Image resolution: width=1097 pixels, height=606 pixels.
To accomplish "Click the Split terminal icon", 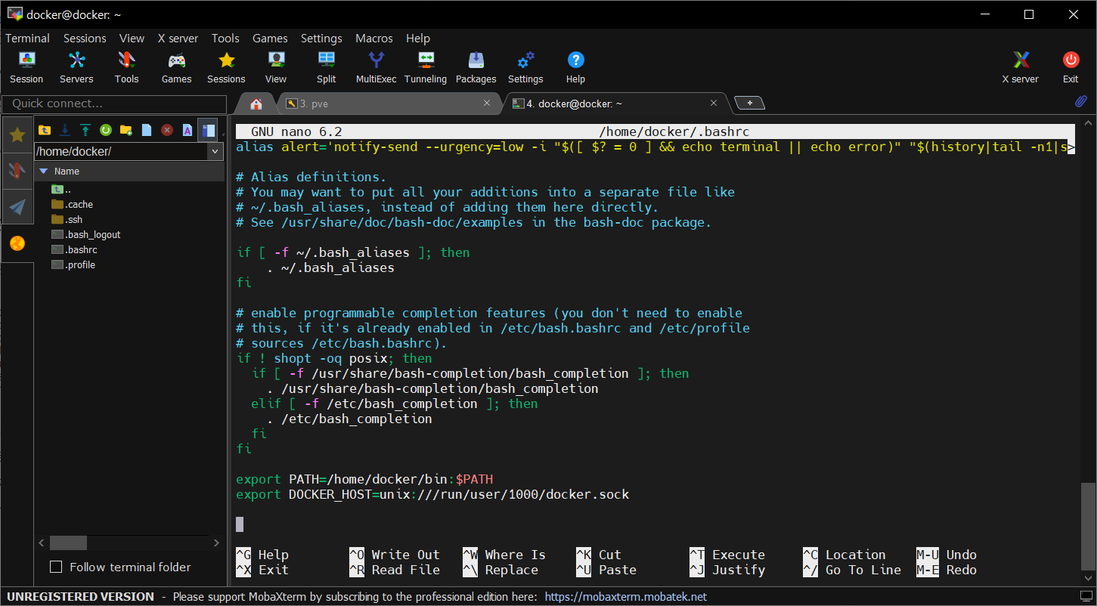I will (x=326, y=66).
